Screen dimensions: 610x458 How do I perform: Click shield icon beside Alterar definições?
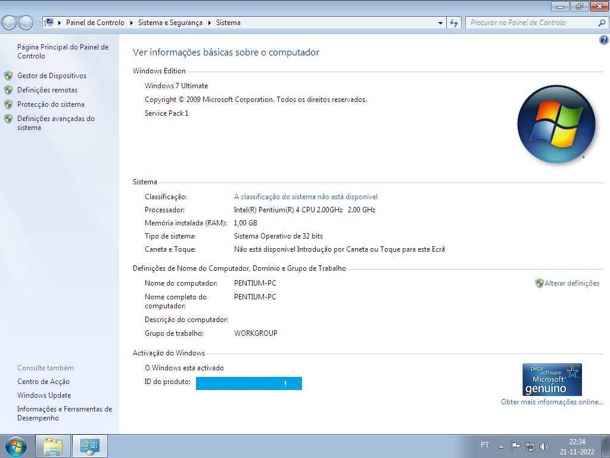(x=539, y=283)
